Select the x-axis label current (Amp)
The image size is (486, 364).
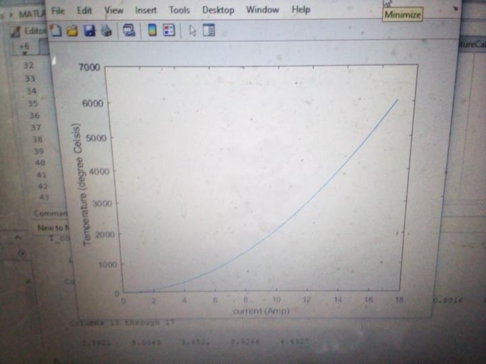pos(261,311)
